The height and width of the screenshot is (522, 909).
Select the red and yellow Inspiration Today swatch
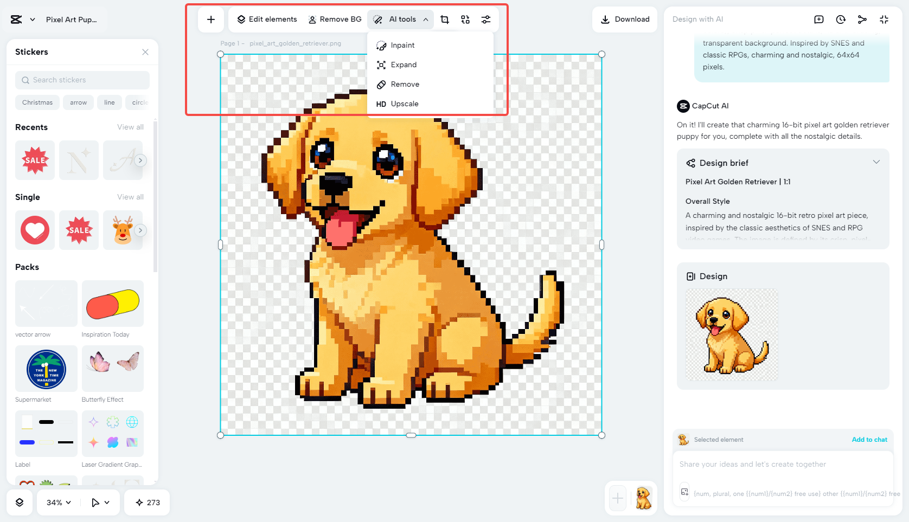tap(112, 304)
